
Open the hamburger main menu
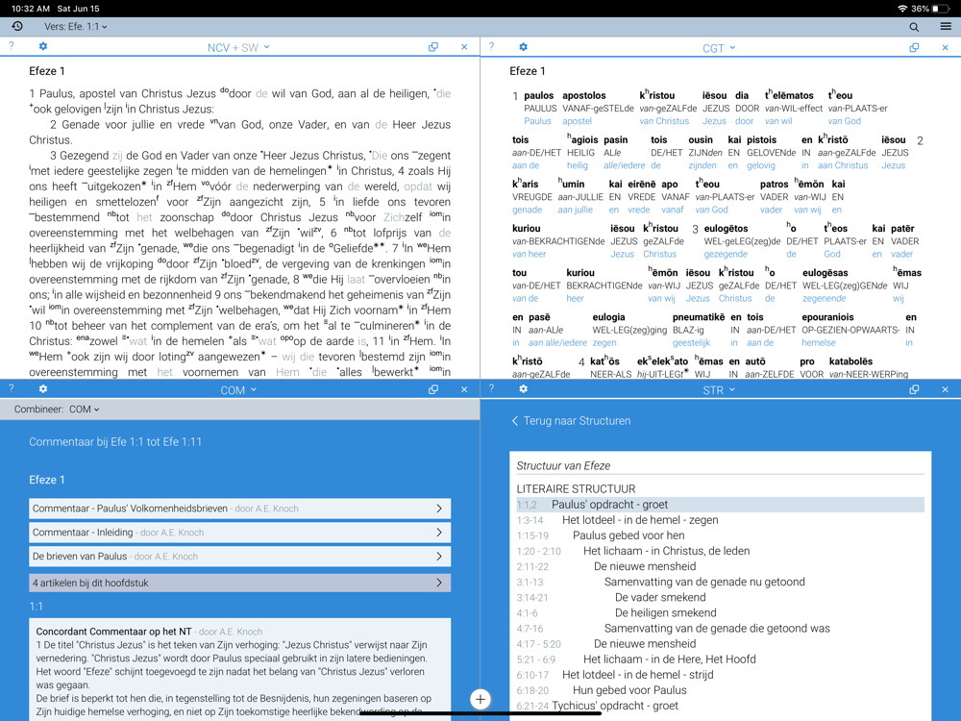[x=946, y=27]
